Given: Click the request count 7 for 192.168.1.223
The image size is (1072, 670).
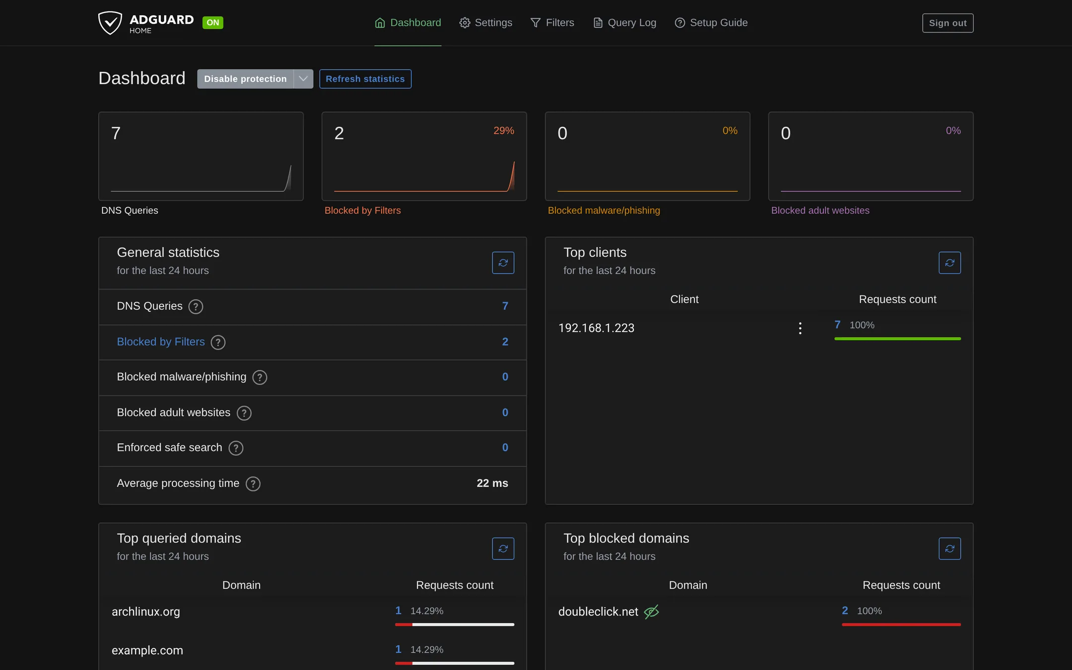Looking at the screenshot, I should [837, 325].
